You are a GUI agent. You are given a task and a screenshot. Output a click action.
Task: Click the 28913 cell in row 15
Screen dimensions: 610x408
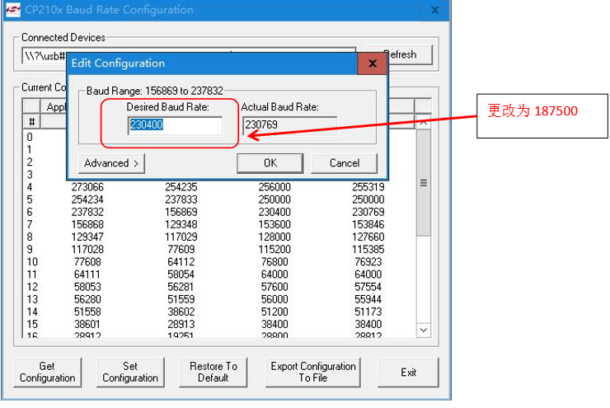click(181, 324)
